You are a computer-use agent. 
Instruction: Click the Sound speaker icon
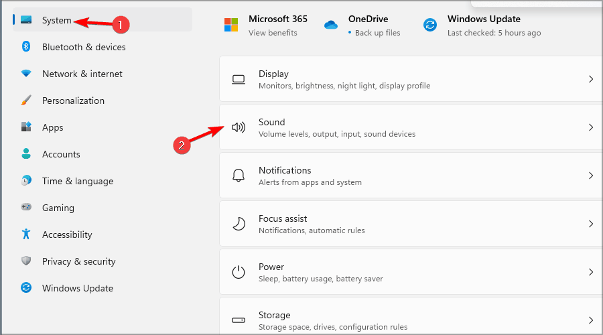[x=239, y=127]
